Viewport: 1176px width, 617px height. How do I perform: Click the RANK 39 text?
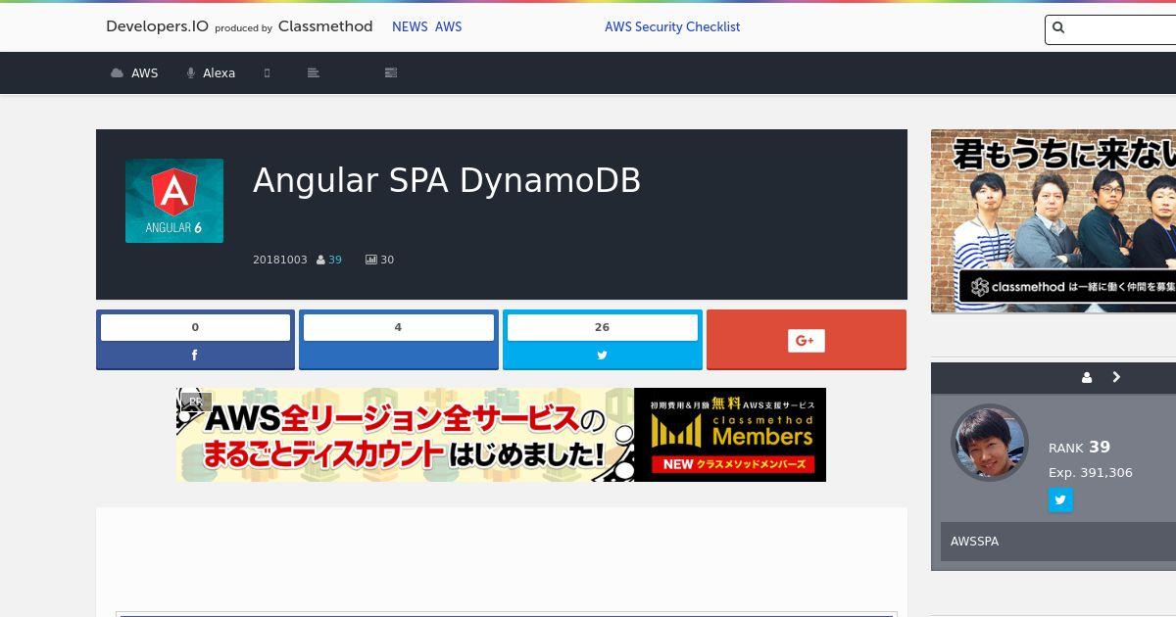1079,448
